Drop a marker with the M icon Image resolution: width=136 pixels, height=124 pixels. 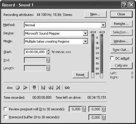coord(34,88)
